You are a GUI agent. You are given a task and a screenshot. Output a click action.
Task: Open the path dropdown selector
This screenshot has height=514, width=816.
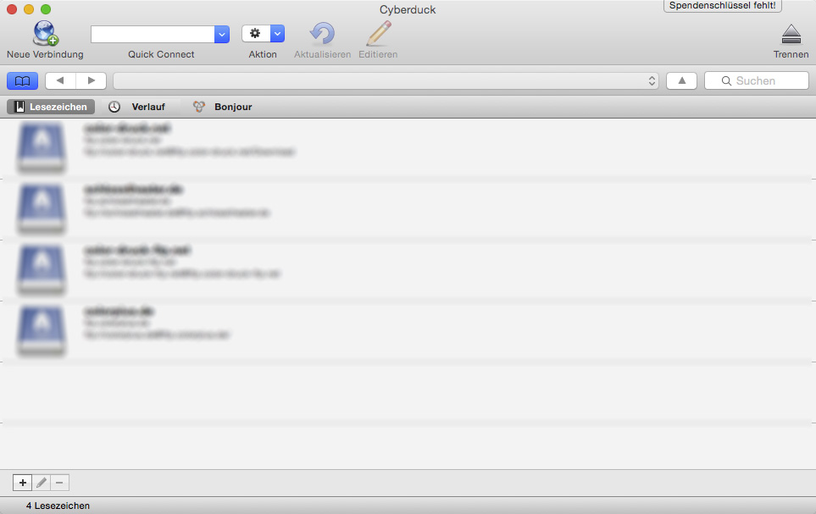pos(386,80)
